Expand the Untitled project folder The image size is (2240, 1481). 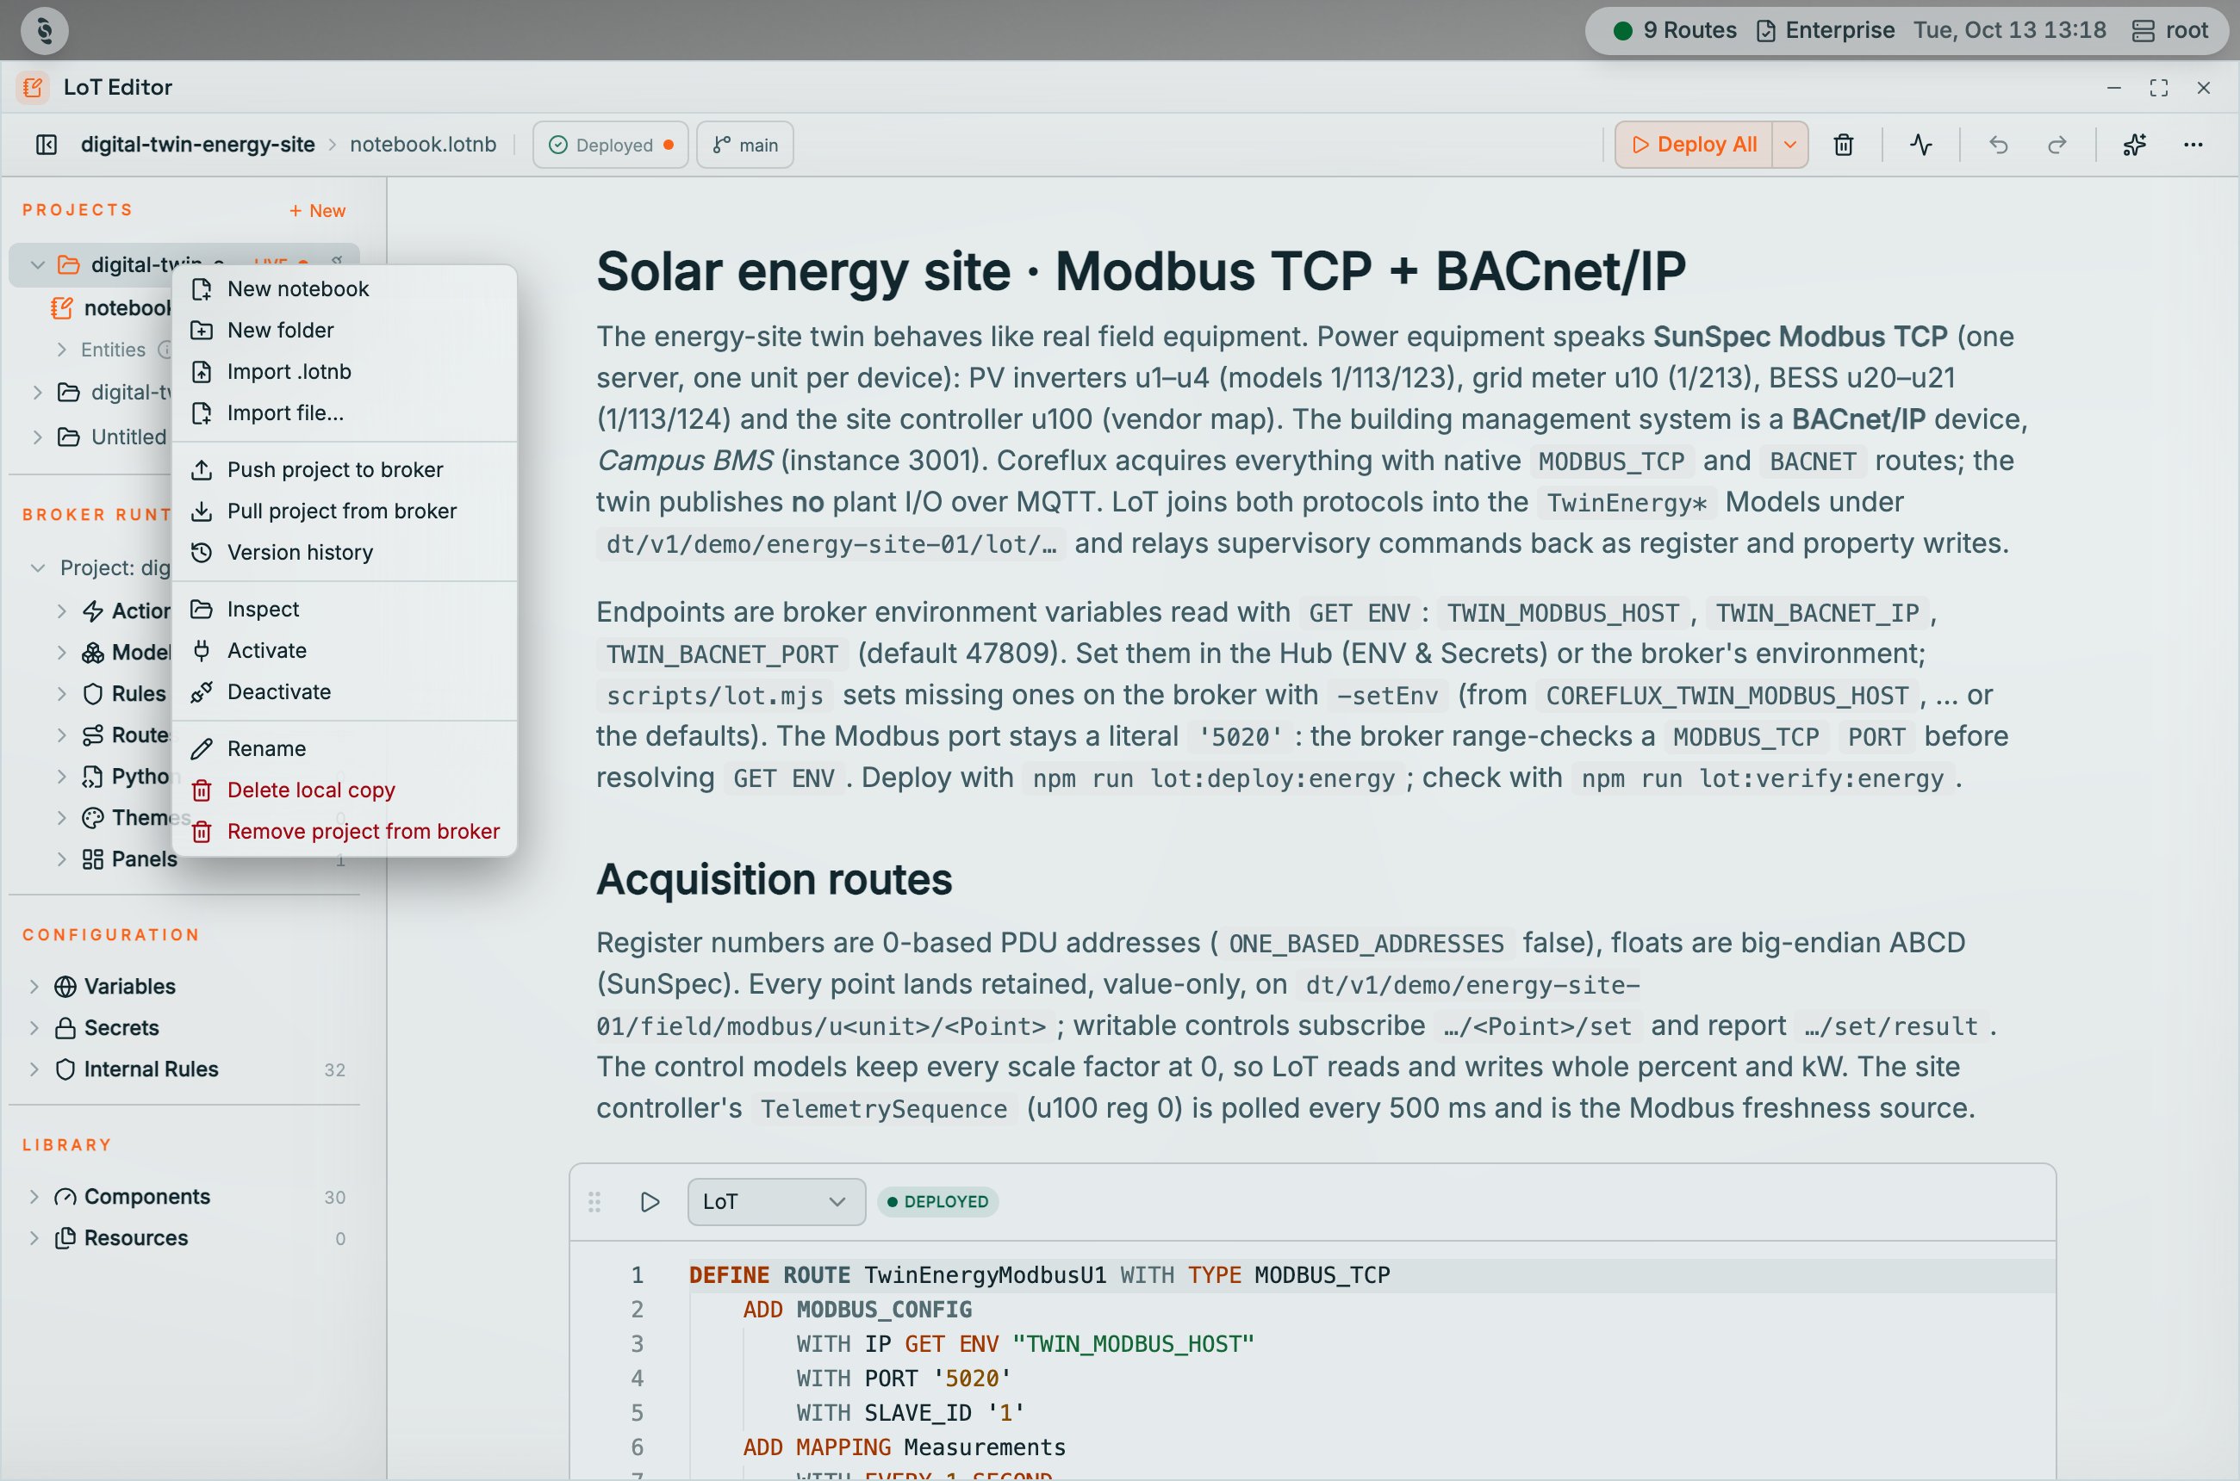pos(38,437)
